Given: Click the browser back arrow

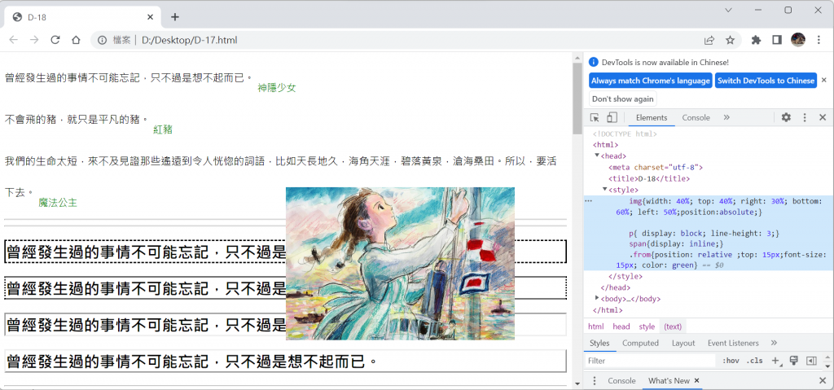Looking at the screenshot, I should [x=14, y=40].
